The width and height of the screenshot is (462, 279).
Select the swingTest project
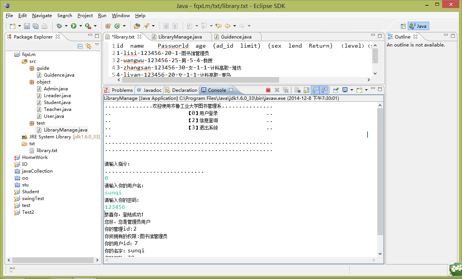click(29, 199)
